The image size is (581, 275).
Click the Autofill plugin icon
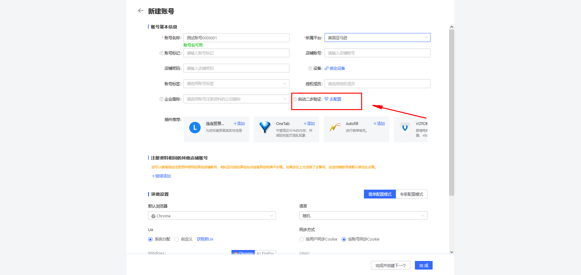[335, 127]
